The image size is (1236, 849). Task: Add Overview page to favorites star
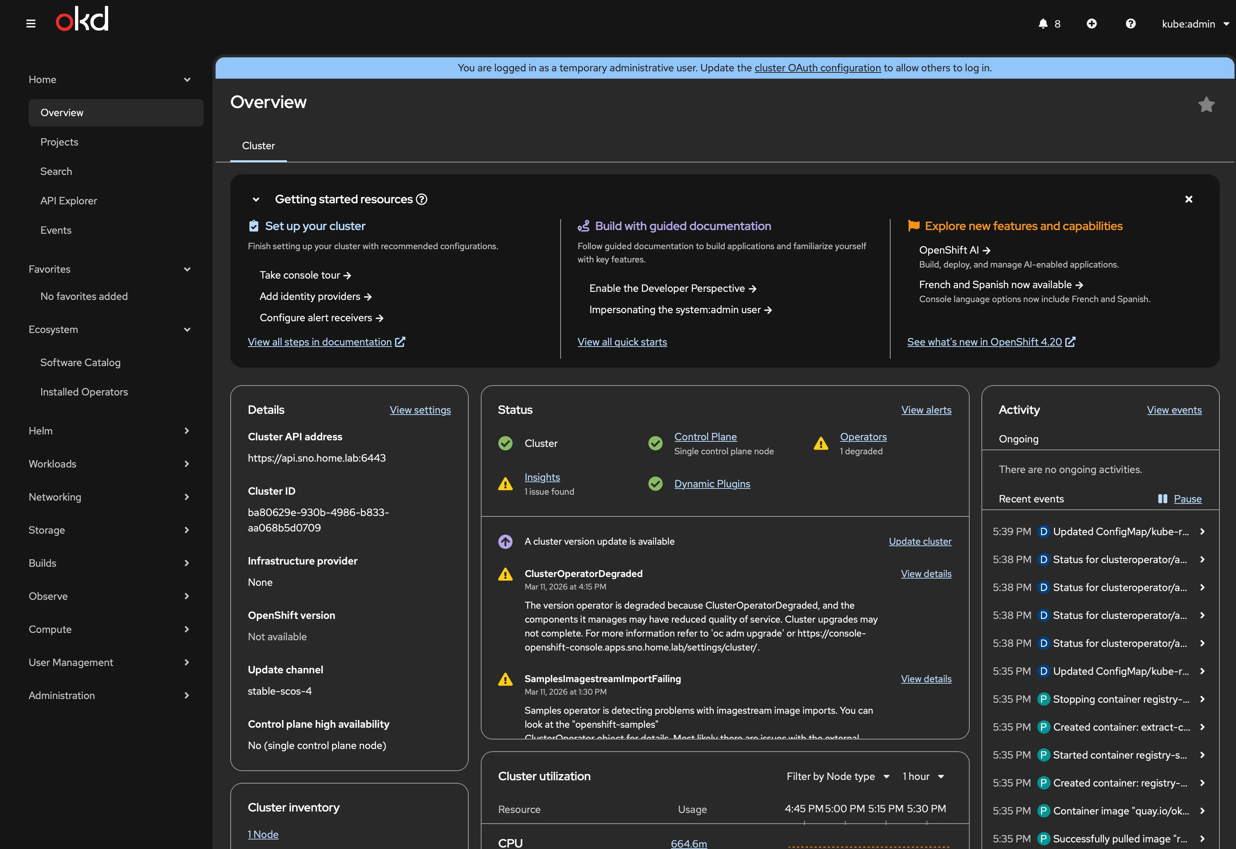[1206, 104]
